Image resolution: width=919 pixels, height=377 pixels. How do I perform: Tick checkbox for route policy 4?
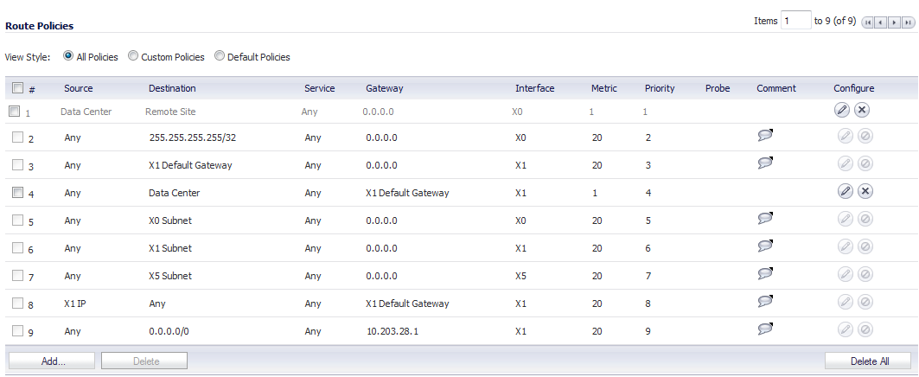coord(17,193)
